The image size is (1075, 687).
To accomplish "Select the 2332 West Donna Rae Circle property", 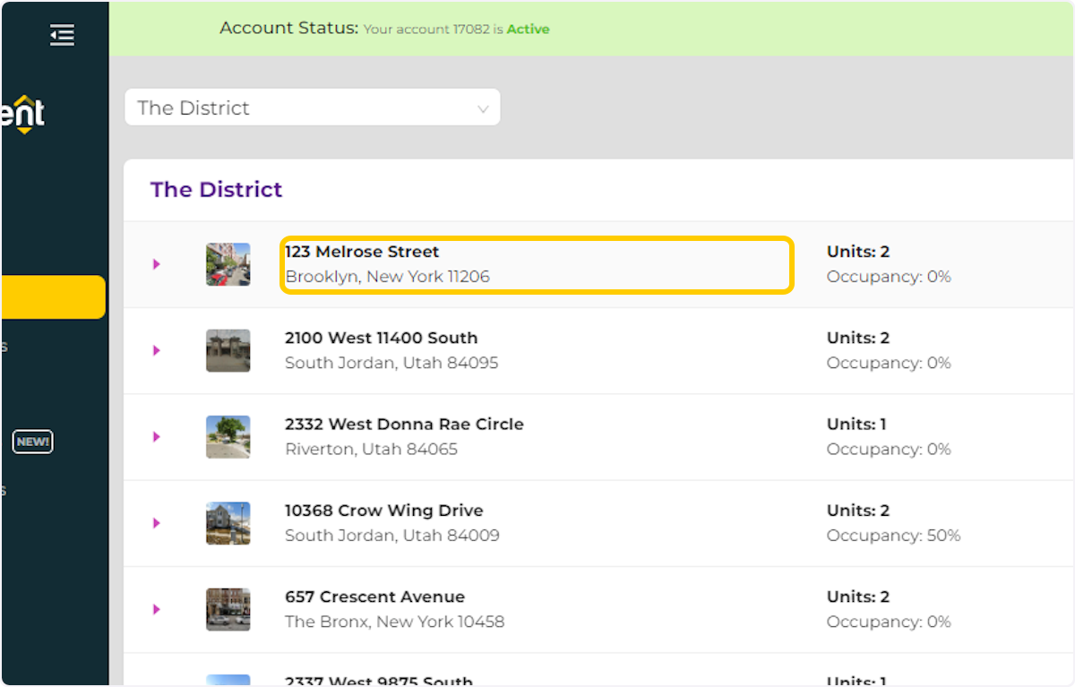I will pyautogui.click(x=404, y=425).
